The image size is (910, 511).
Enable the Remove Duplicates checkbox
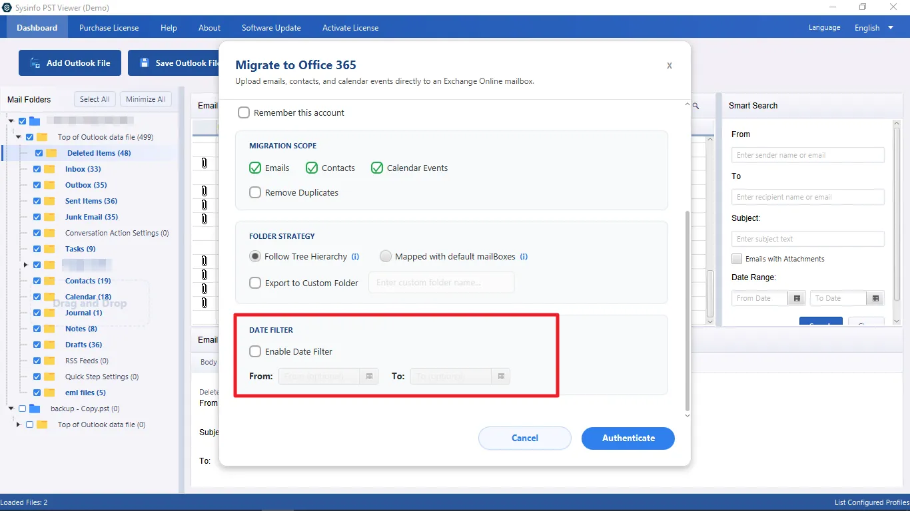coord(255,192)
